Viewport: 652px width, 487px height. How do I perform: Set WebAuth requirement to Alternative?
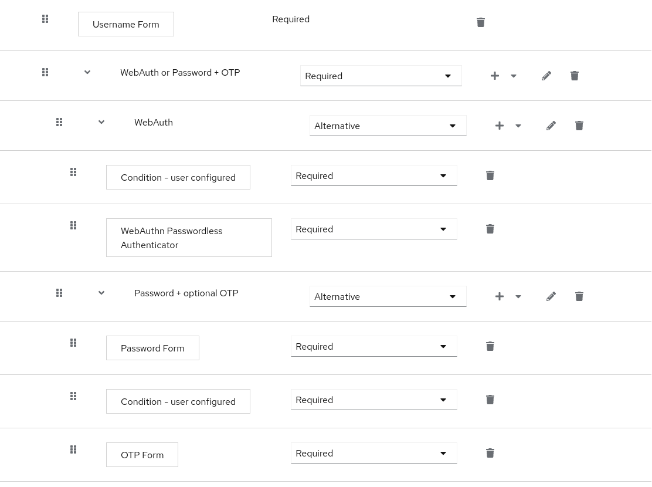[388, 126]
